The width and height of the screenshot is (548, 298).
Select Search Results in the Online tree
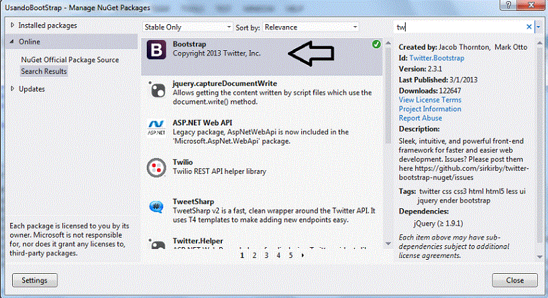click(44, 71)
